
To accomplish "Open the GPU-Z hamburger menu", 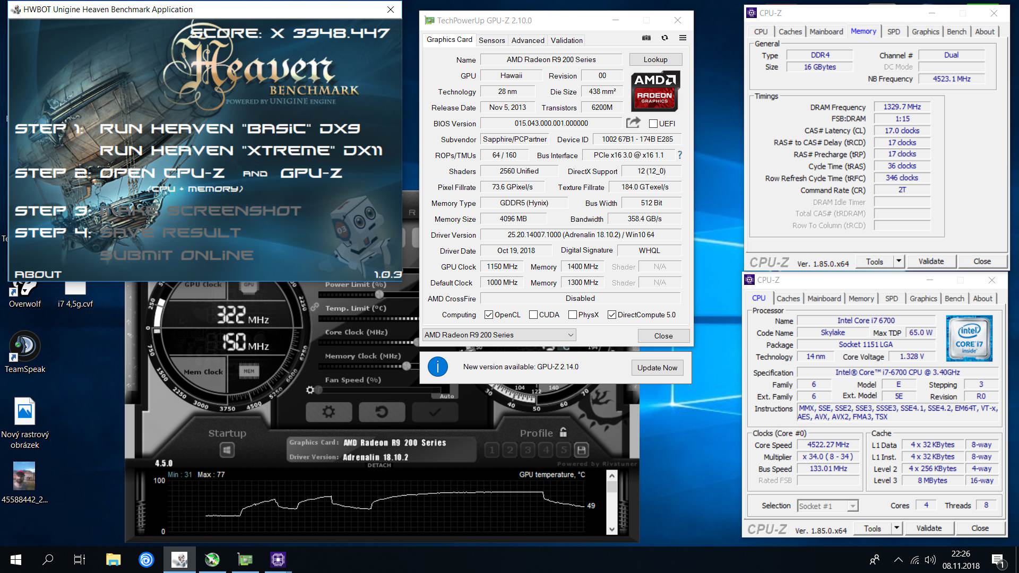I will [683, 38].
